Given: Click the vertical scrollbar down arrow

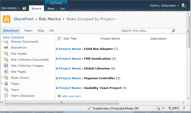Looking at the screenshot, I should pos(188,98).
